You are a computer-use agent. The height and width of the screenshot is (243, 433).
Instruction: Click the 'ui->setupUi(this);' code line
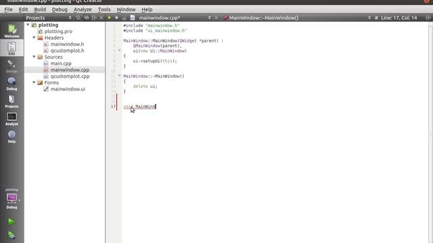(x=155, y=61)
